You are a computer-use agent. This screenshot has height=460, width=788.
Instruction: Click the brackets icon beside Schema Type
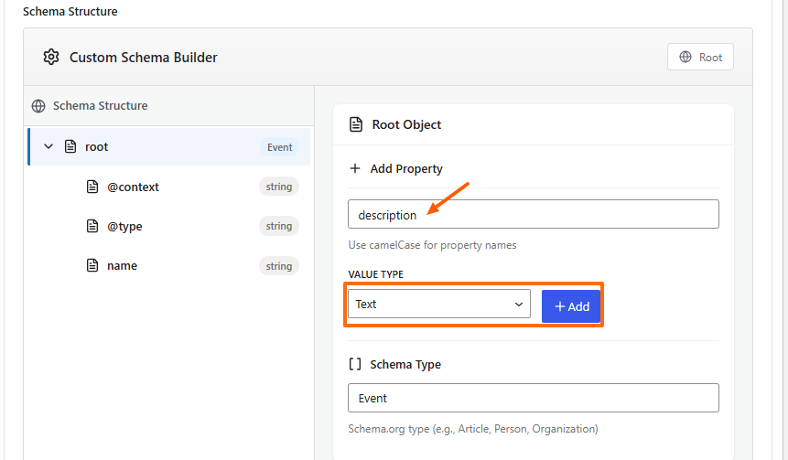pos(355,364)
